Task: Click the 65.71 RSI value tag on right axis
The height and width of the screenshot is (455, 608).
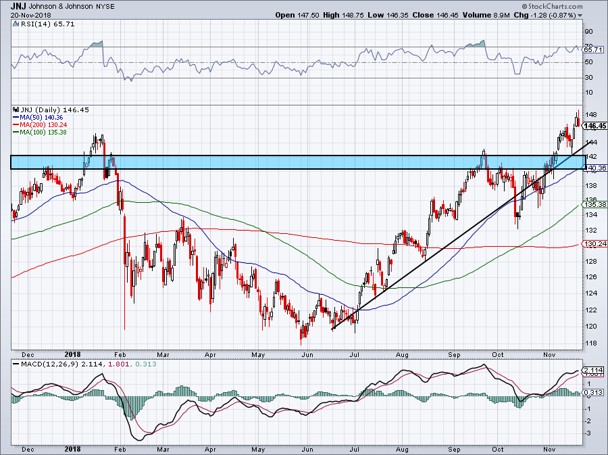Action: click(593, 49)
